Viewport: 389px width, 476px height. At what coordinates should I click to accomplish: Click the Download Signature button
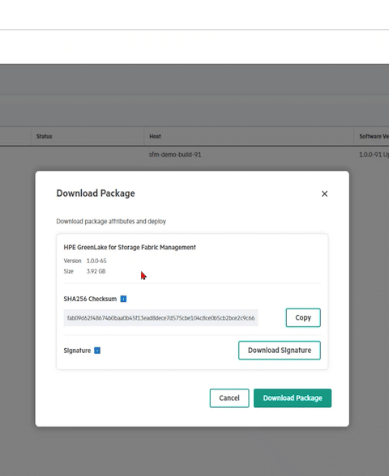pos(280,351)
